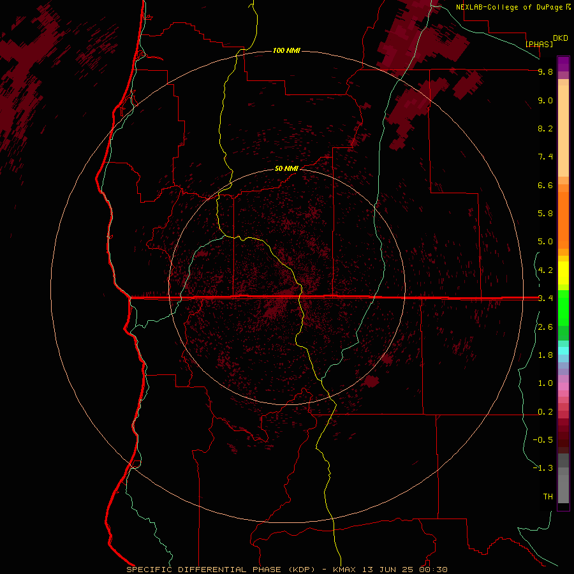Image resolution: width=574 pixels, height=574 pixels.
Task: Click the 5.8 scale value
Action: pyautogui.click(x=545, y=213)
